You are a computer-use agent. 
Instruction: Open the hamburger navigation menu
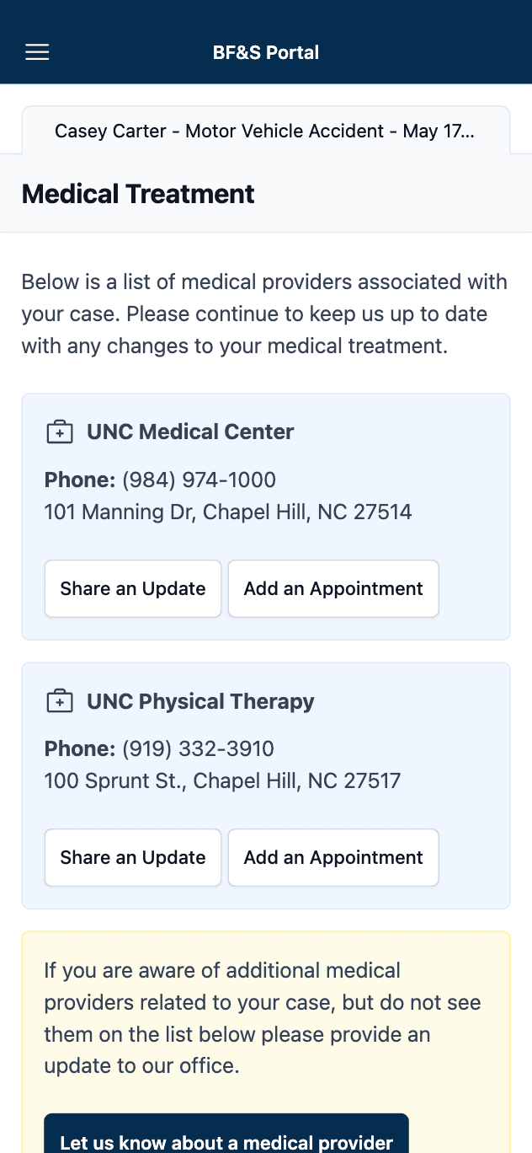click(37, 52)
